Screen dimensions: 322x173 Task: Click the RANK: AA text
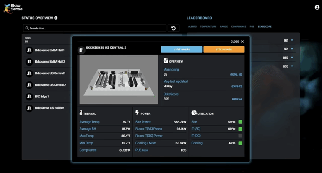tap(237, 99)
